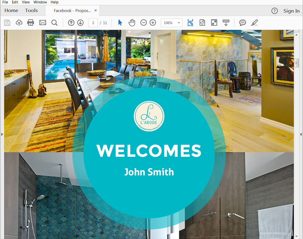Go to next page arrow
Screen dimensions: 303x239
pos(80,23)
